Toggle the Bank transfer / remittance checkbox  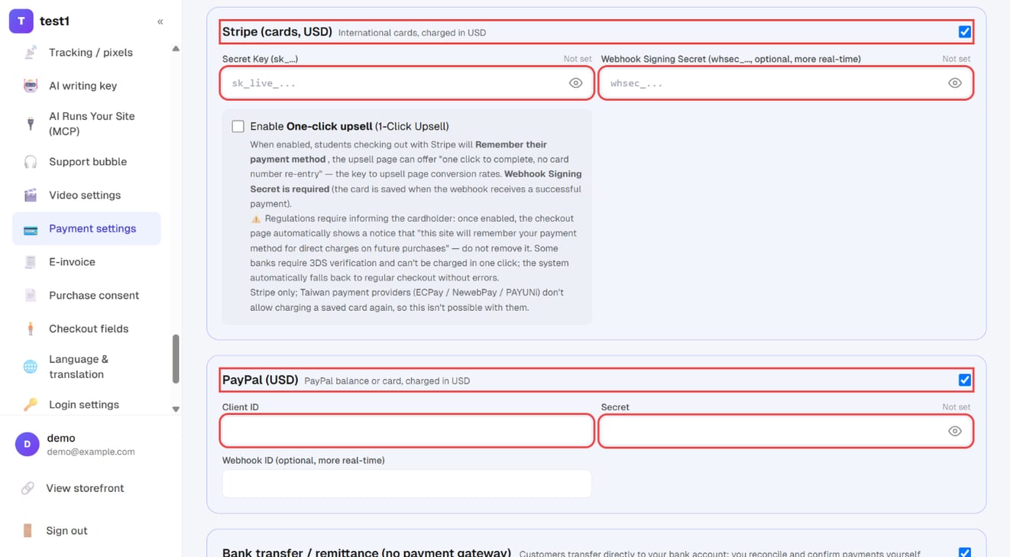965,552
